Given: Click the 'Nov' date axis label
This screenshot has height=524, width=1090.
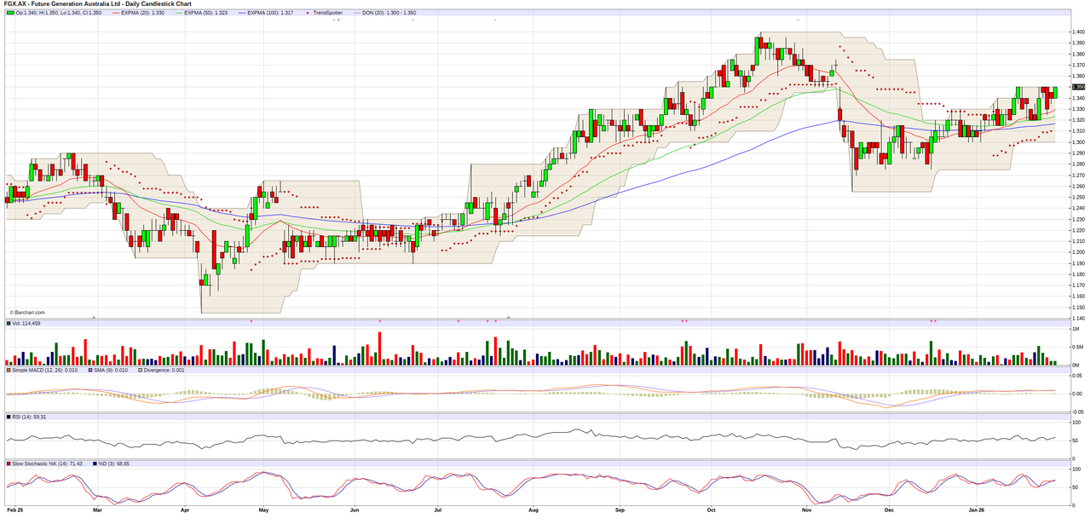Looking at the screenshot, I should coord(806,510).
